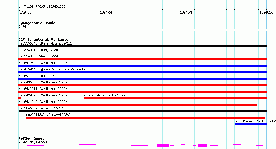Viewport: 276px width, 149px height.
Task: Click the blue bar of nsv4159145
Action: click(143, 72)
